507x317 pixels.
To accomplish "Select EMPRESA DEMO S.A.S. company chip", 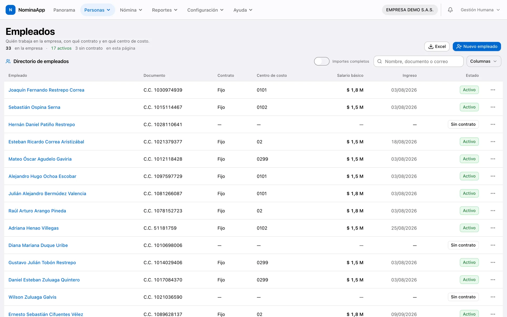I will (x=410, y=10).
